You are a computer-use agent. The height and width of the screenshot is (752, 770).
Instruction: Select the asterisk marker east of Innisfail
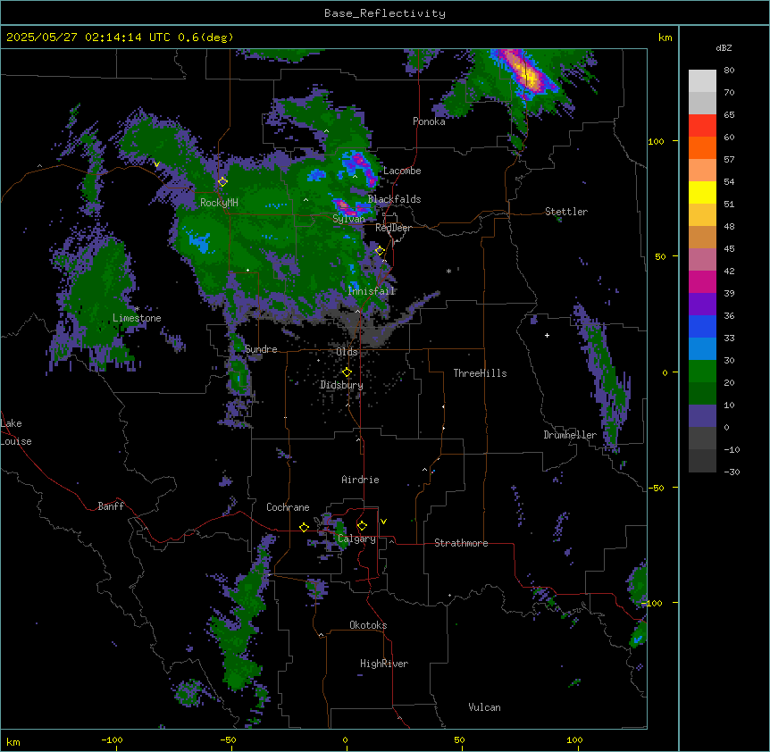(x=448, y=272)
